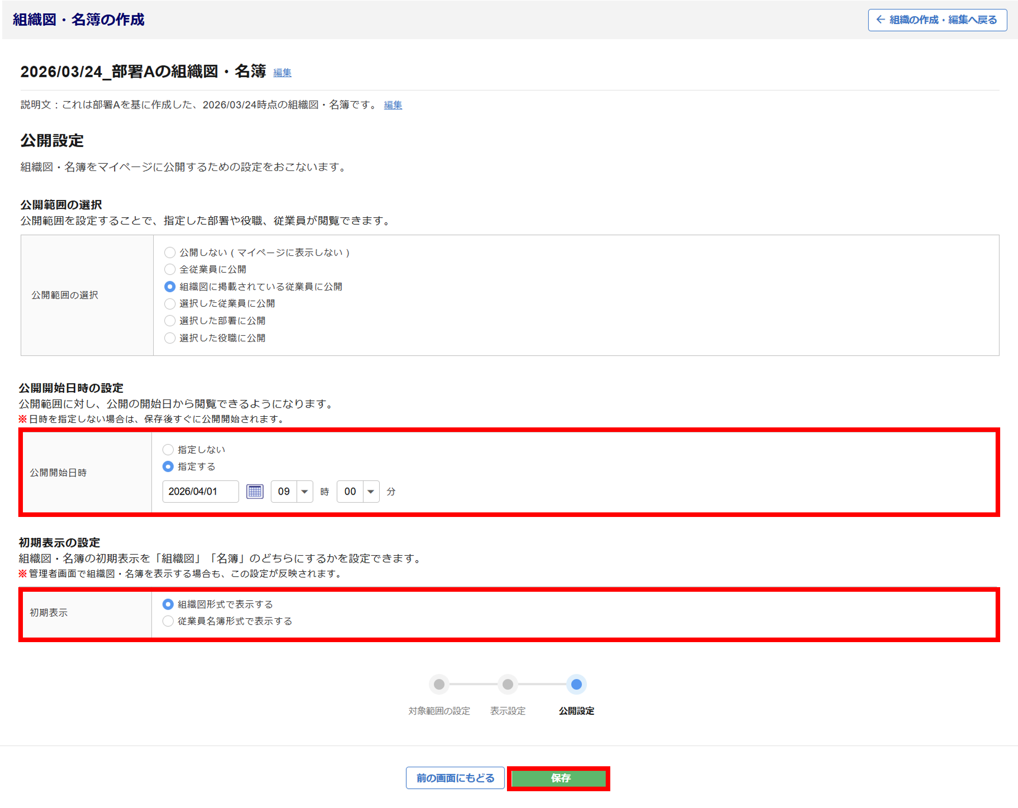
Task: Click the green 保存 button
Action: 559,778
